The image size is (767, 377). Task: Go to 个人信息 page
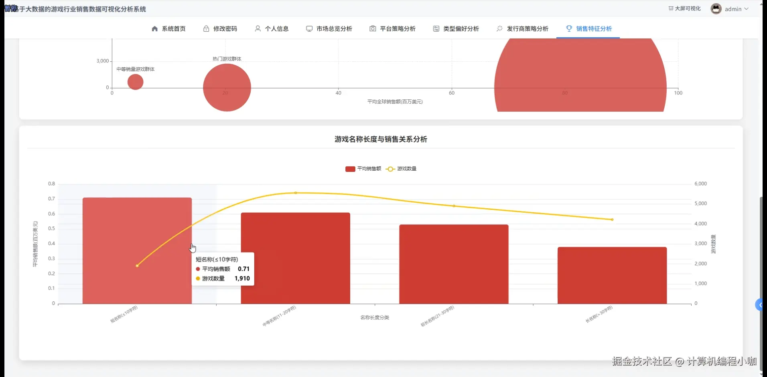tap(272, 28)
